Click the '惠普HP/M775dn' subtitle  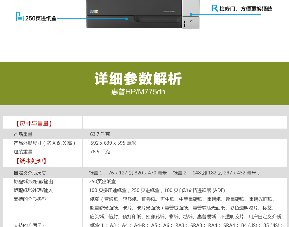138,92
